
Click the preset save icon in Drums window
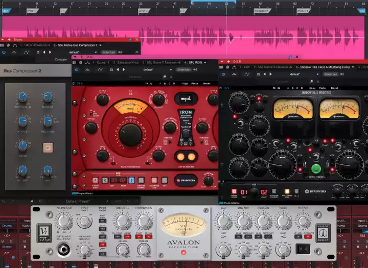[38, 52]
